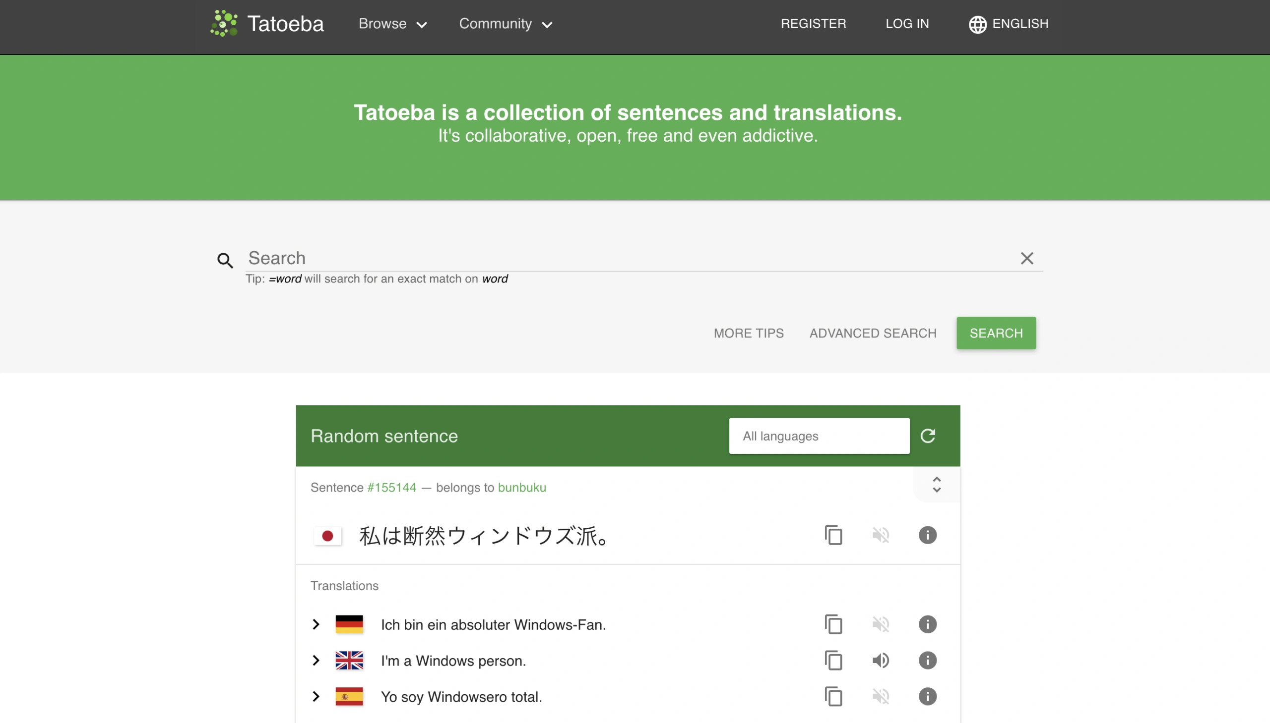
Task: Click the Spanish flag icon
Action: (x=349, y=696)
